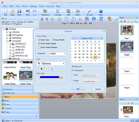Toggle the Show Month checkbox

[53, 40]
